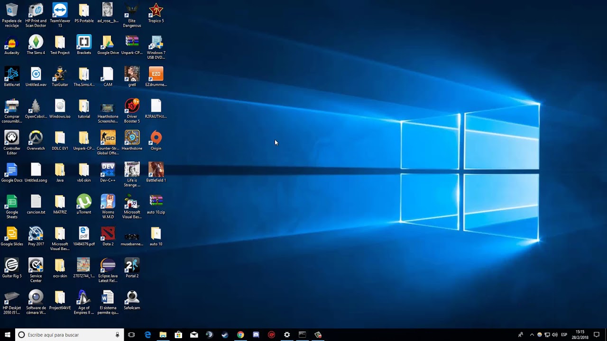
Task: Select the Worms W.M.D icon
Action: click(108, 206)
